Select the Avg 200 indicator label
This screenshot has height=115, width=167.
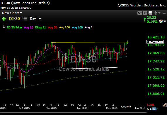pos(64,27)
